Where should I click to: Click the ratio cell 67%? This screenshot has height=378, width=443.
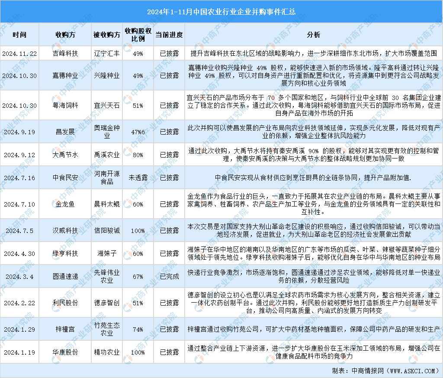[138, 277]
